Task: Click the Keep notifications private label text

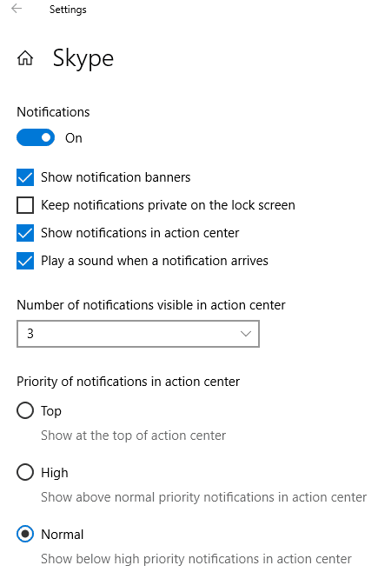Action: tap(168, 205)
